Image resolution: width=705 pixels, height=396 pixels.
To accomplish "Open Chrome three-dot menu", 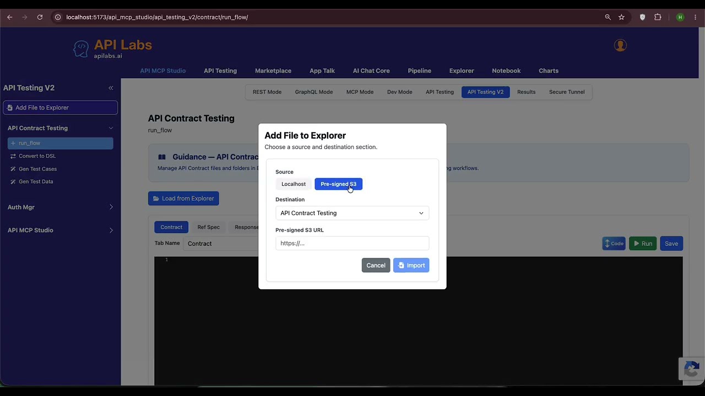I will (695, 17).
